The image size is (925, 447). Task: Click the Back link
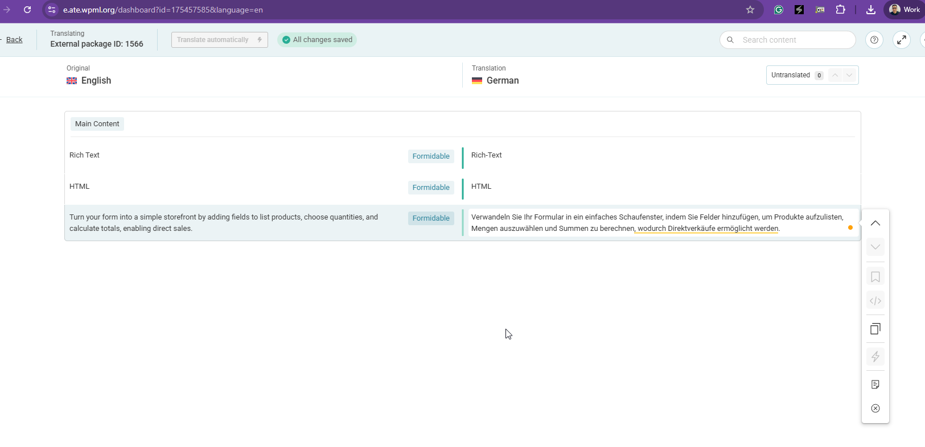[14, 40]
